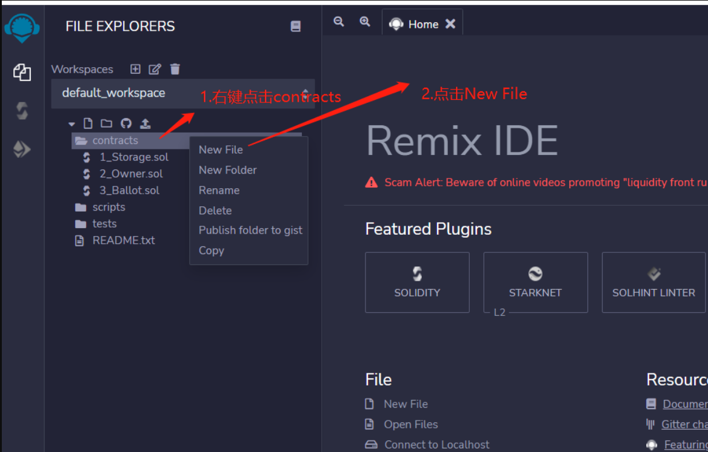Open the default_workspace dropdown
This screenshot has width=708, height=452.
click(183, 93)
